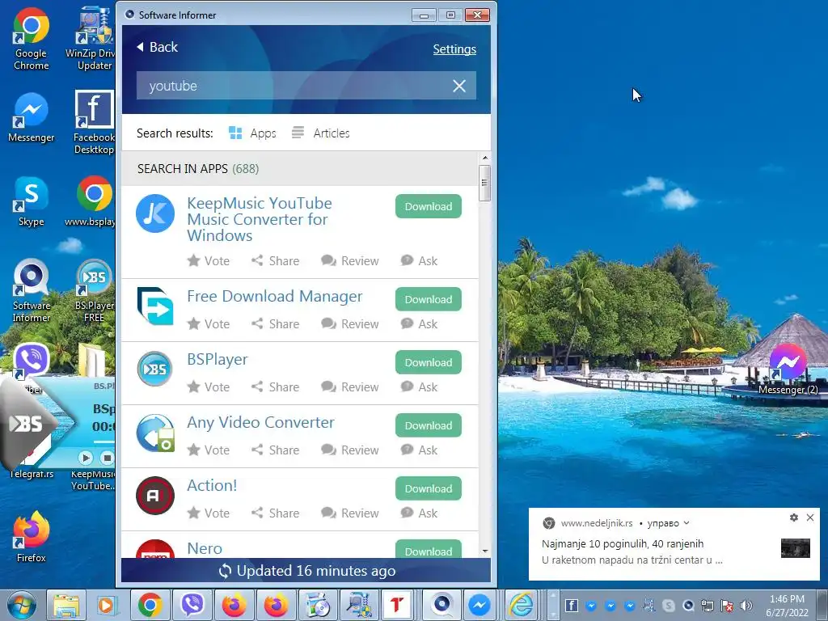This screenshot has height=621, width=828.
Task: Open Skype desktop shortcut
Action: 32,201
